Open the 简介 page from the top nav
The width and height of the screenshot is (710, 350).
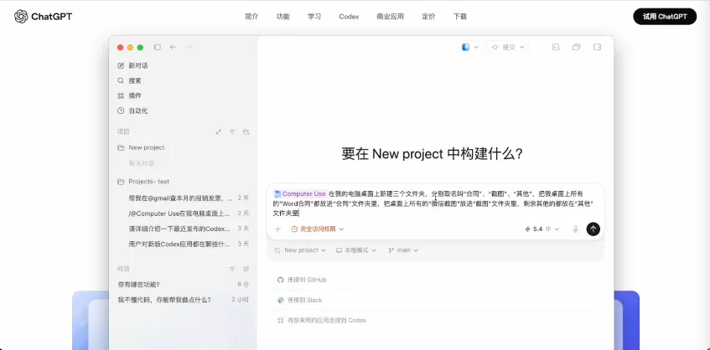click(251, 17)
